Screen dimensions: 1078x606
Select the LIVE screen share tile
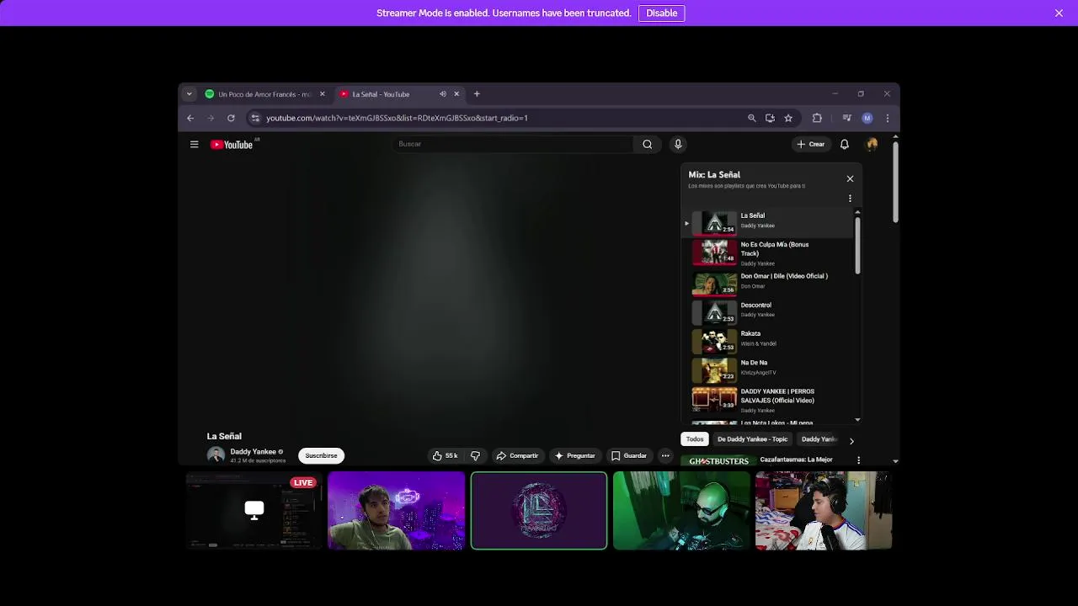click(253, 510)
